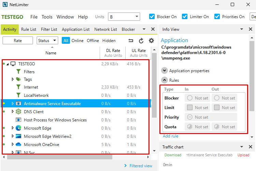Open the Window menu
Screen dimensions: 256x171
pyautogui.click(x=65, y=17)
